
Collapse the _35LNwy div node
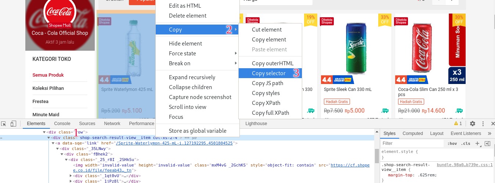coord(58,149)
